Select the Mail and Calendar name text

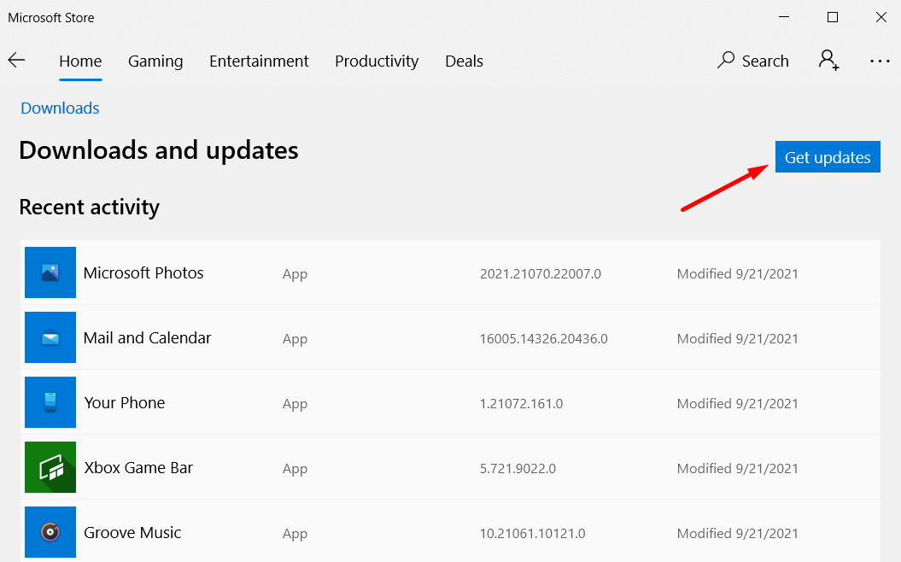tap(147, 338)
